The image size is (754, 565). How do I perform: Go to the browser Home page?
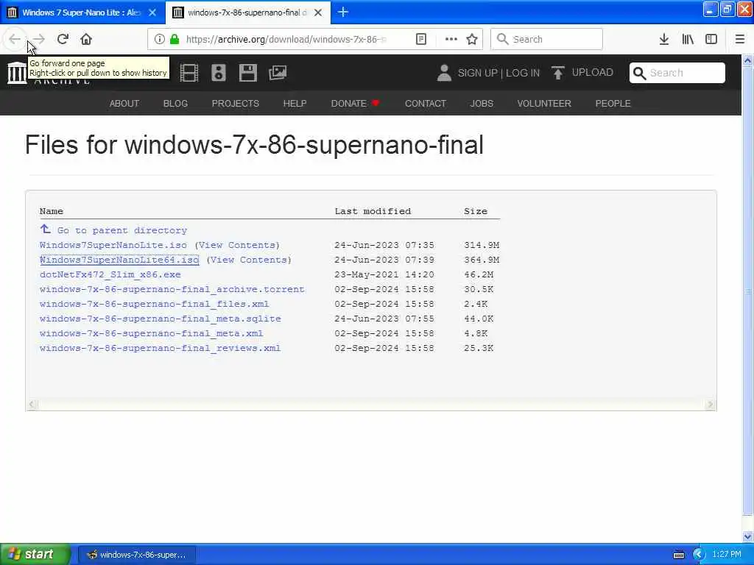[86, 40]
